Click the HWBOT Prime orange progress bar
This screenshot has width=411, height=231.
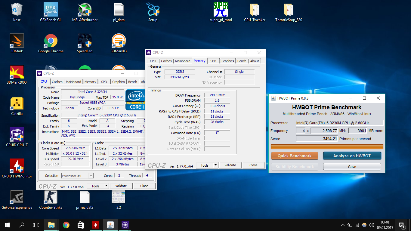(327, 147)
